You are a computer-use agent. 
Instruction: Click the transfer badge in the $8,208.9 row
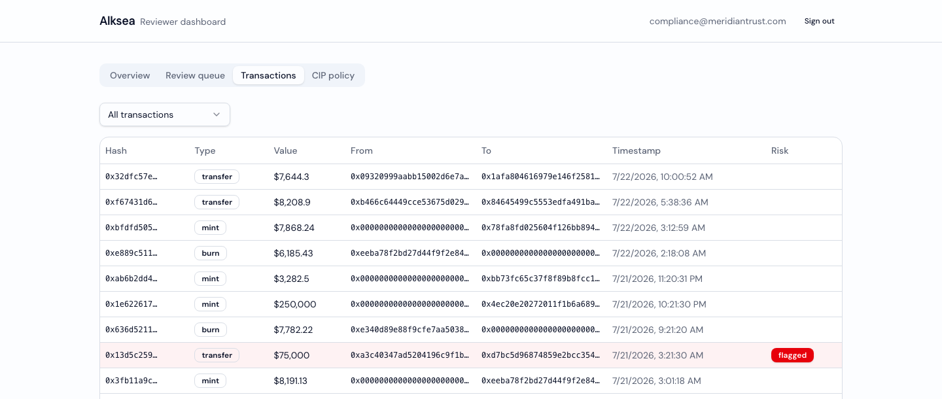[217, 202]
